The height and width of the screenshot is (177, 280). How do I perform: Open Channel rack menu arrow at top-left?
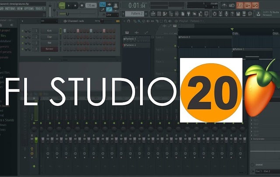(22, 21)
